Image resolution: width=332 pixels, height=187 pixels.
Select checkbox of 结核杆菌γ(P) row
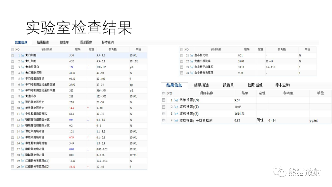[164, 114]
